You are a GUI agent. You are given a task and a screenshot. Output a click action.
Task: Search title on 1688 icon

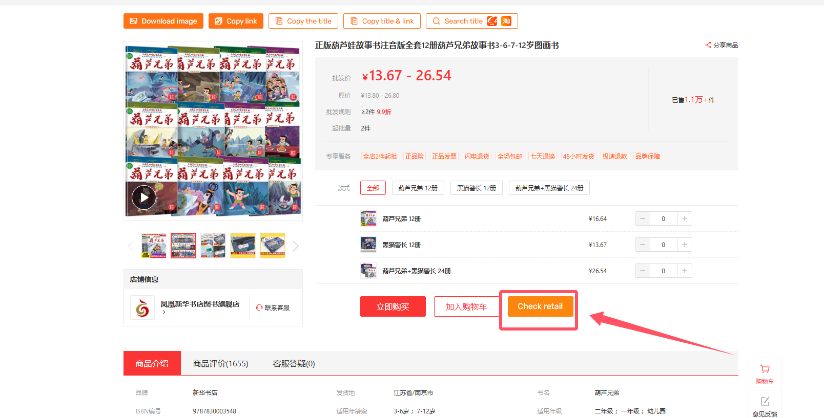[x=492, y=21]
